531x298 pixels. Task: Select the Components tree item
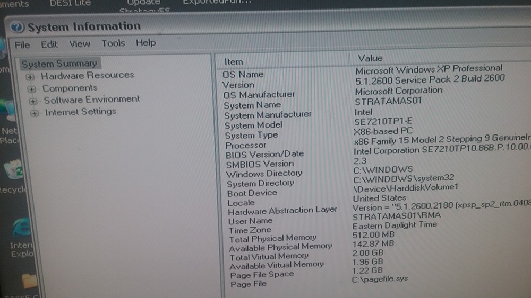tap(70, 88)
